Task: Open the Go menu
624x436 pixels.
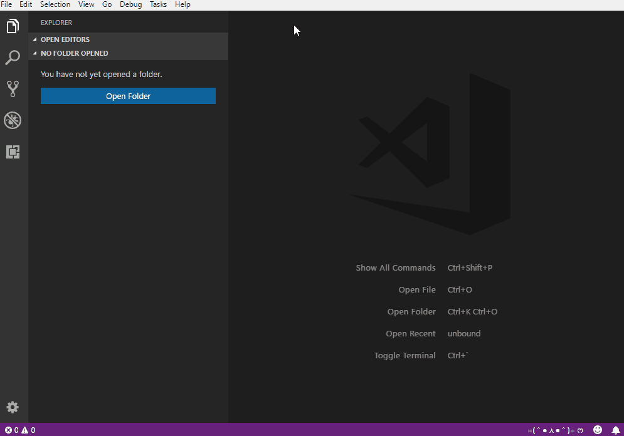Action: tap(107, 4)
